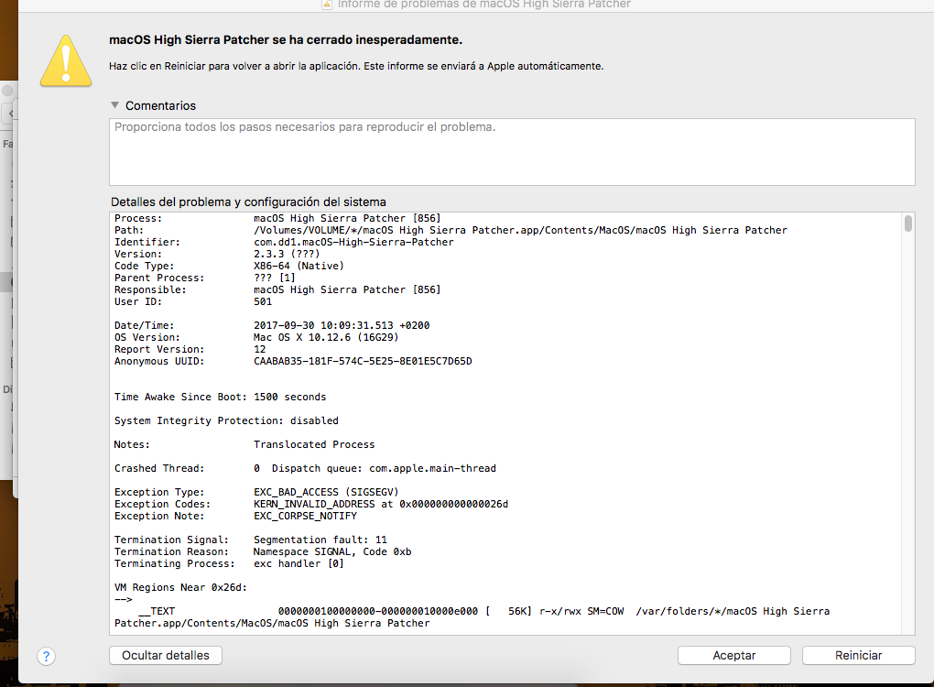Image resolution: width=934 pixels, height=687 pixels.
Task: Click the 'Segmentation fault: 11' text
Action: 320,540
